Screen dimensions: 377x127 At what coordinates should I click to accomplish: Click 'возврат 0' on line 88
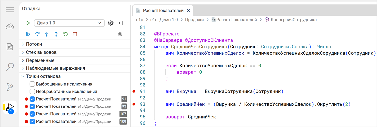coord(189,72)
